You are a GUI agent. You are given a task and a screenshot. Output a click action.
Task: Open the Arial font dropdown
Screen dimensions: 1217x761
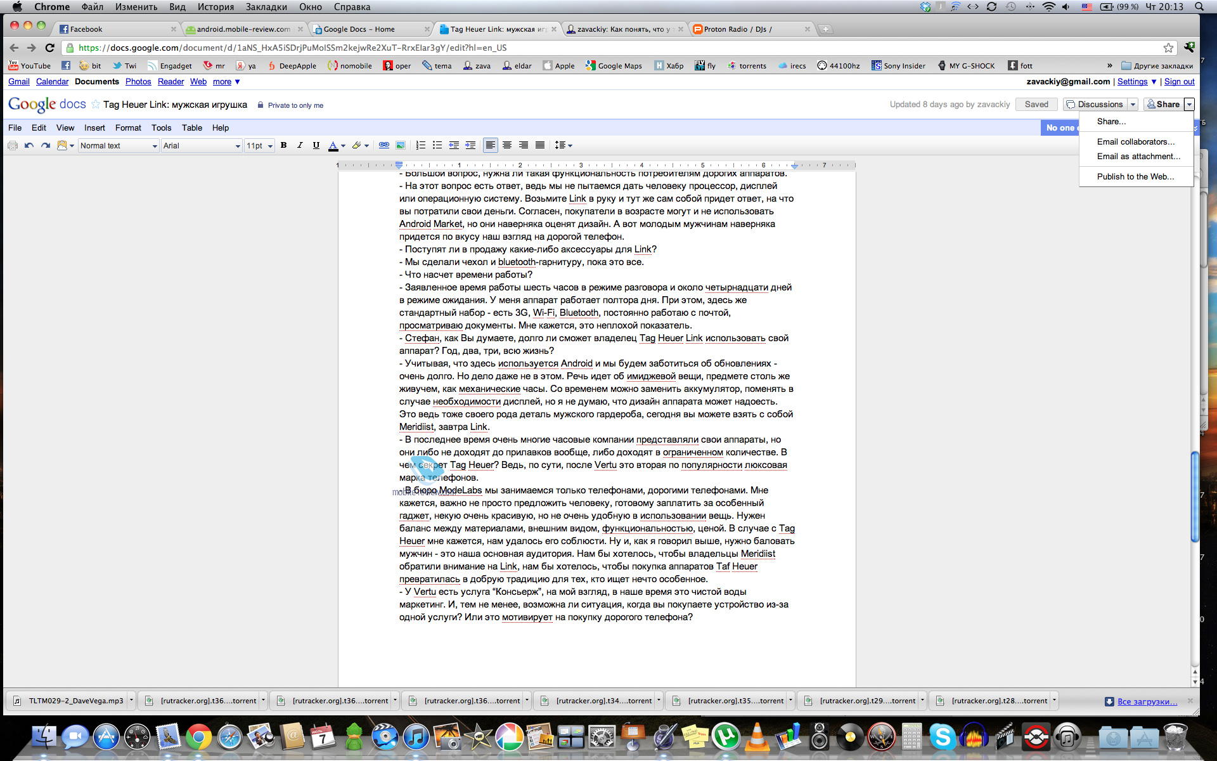202,146
